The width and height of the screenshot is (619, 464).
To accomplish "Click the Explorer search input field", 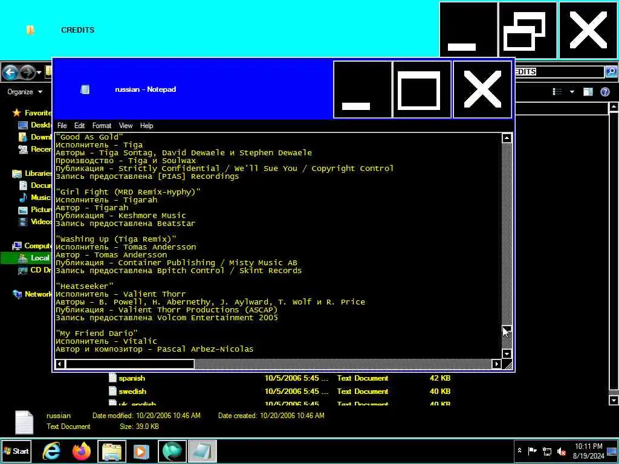I will [x=559, y=71].
